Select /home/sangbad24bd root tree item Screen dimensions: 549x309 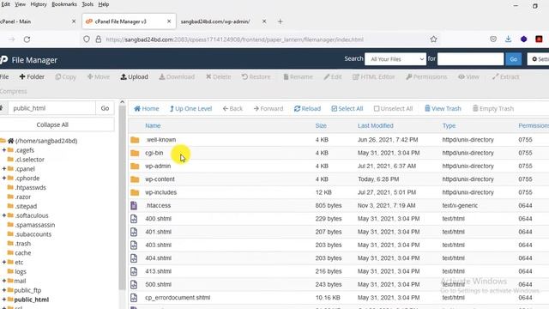[x=46, y=141]
